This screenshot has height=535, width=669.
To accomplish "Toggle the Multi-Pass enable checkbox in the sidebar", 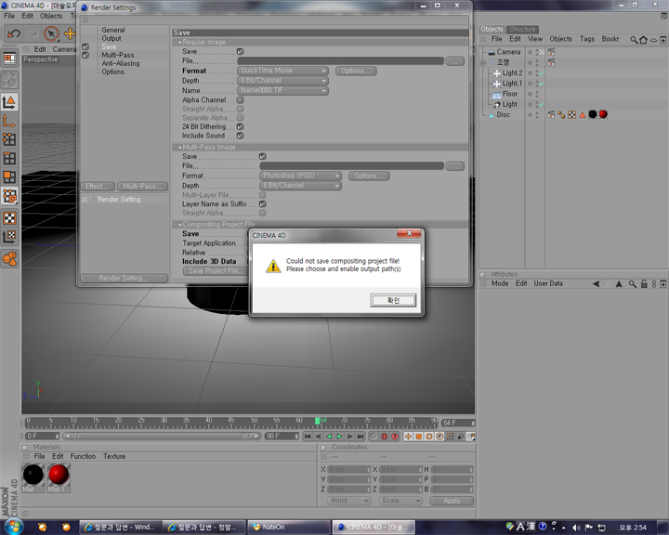I will [85, 55].
